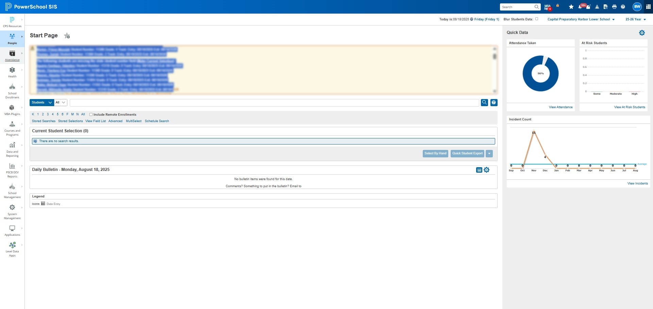The height and width of the screenshot is (309, 653).
Task: Click the Stored Searches link
Action: pos(44,121)
